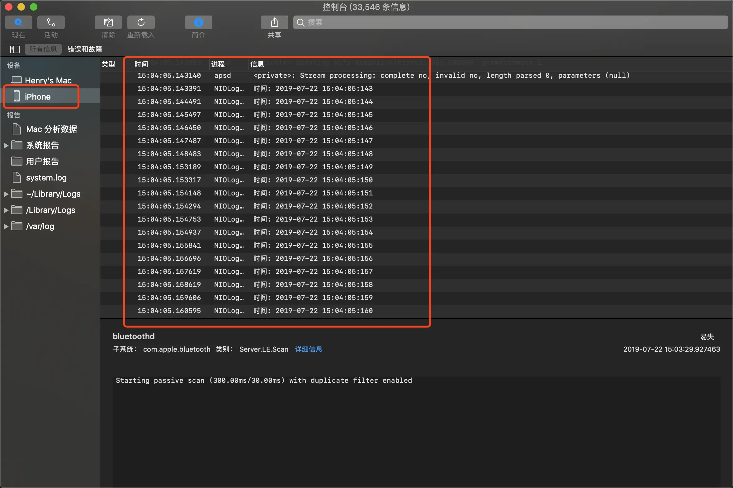Switch to the 错误和故障 filter tab
The image size is (733, 488).
tap(85, 49)
